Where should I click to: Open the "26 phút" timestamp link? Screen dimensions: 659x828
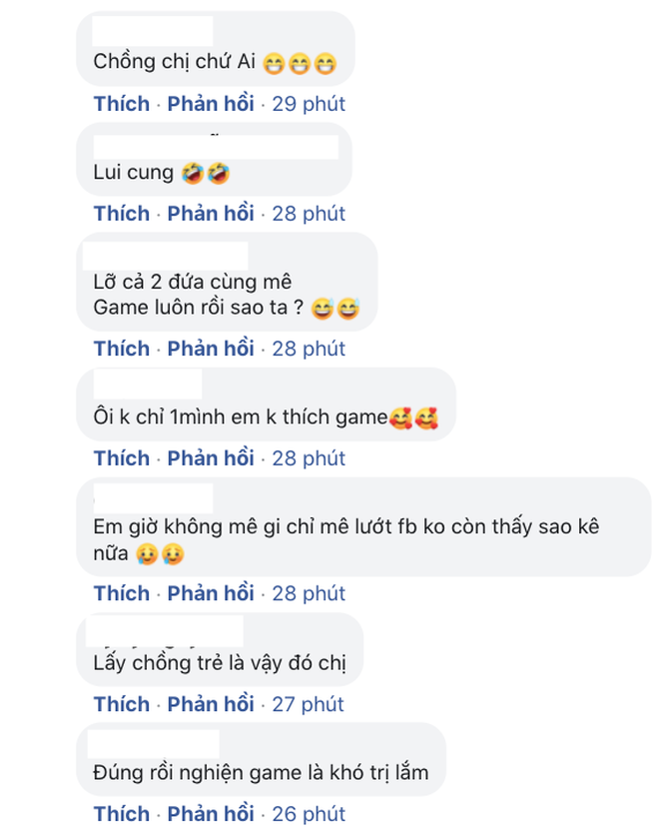coord(309,813)
